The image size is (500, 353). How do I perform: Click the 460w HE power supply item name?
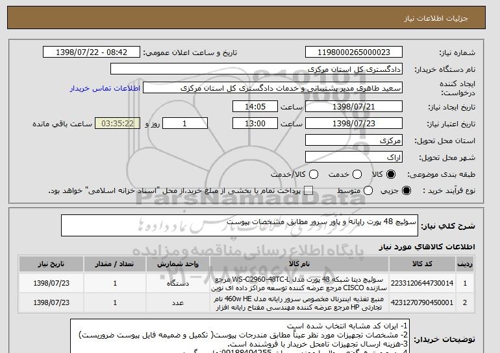pyautogui.click(x=299, y=303)
